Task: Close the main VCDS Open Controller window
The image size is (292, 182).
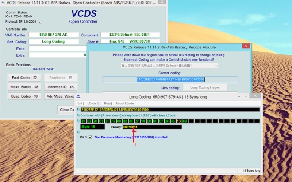Action: pos(162,2)
